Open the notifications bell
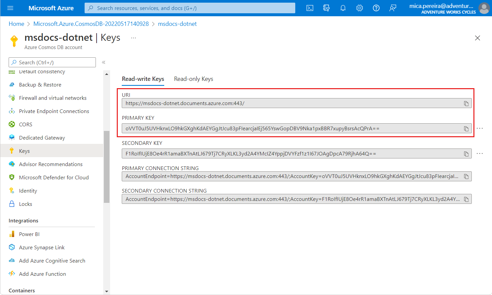This screenshot has width=492, height=295. point(343,8)
